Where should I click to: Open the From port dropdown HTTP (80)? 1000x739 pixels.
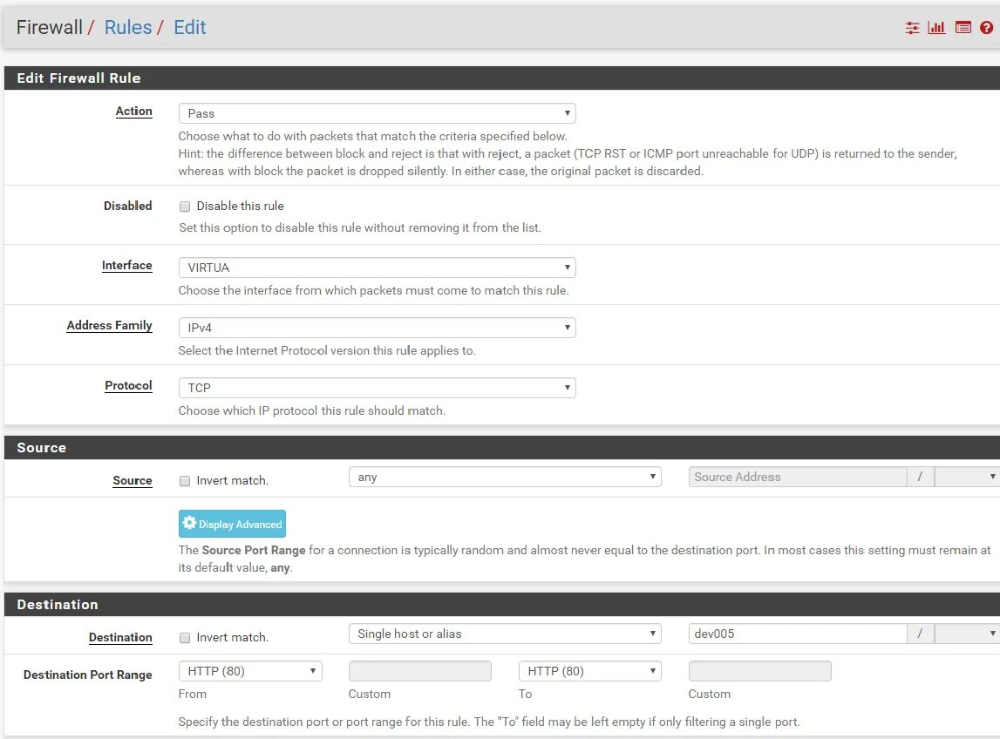pos(250,671)
